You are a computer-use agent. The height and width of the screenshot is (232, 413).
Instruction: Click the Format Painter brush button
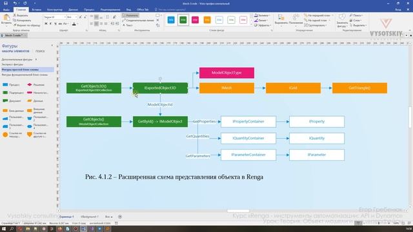tap(27, 25)
